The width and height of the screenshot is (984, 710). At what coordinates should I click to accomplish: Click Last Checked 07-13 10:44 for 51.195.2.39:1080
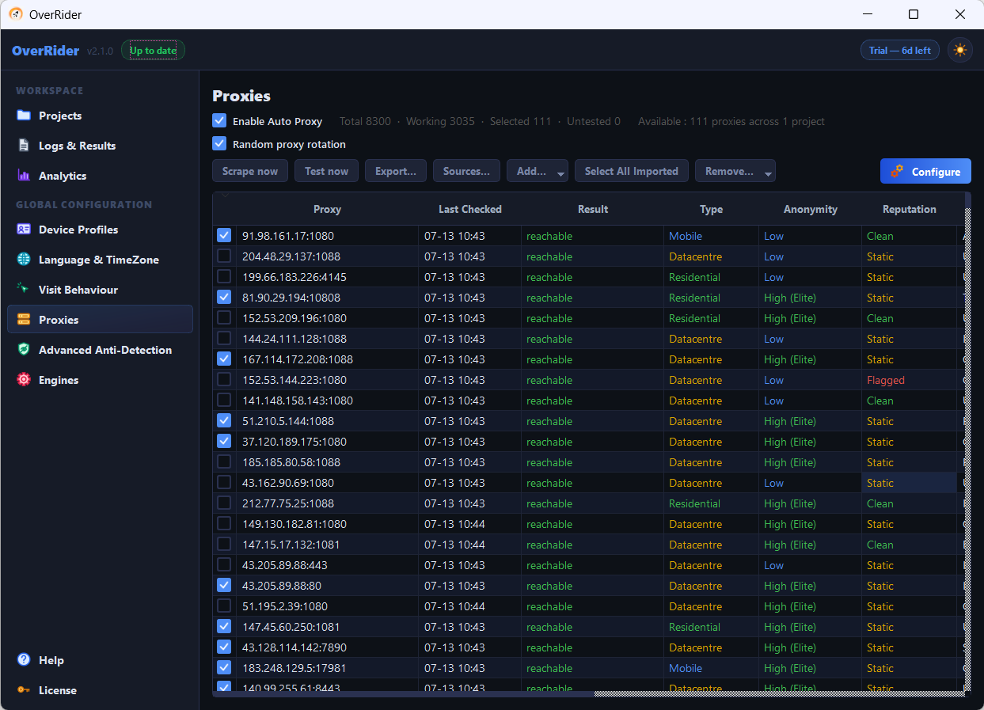(470, 606)
